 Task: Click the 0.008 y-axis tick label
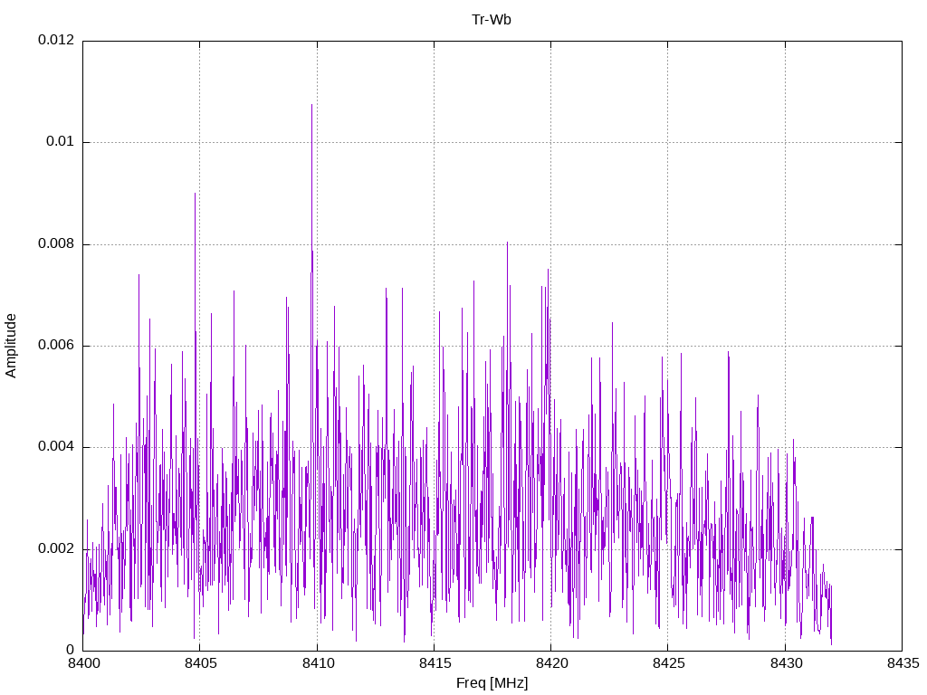click(56, 244)
